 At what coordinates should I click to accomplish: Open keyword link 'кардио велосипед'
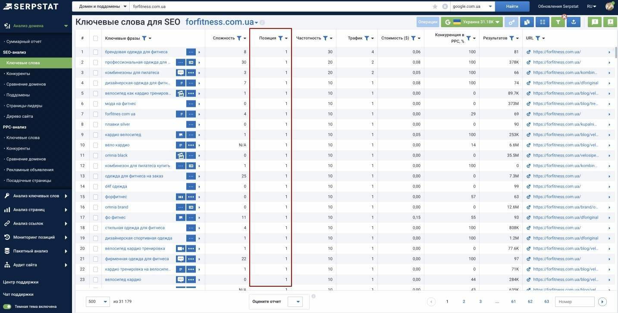click(x=123, y=135)
